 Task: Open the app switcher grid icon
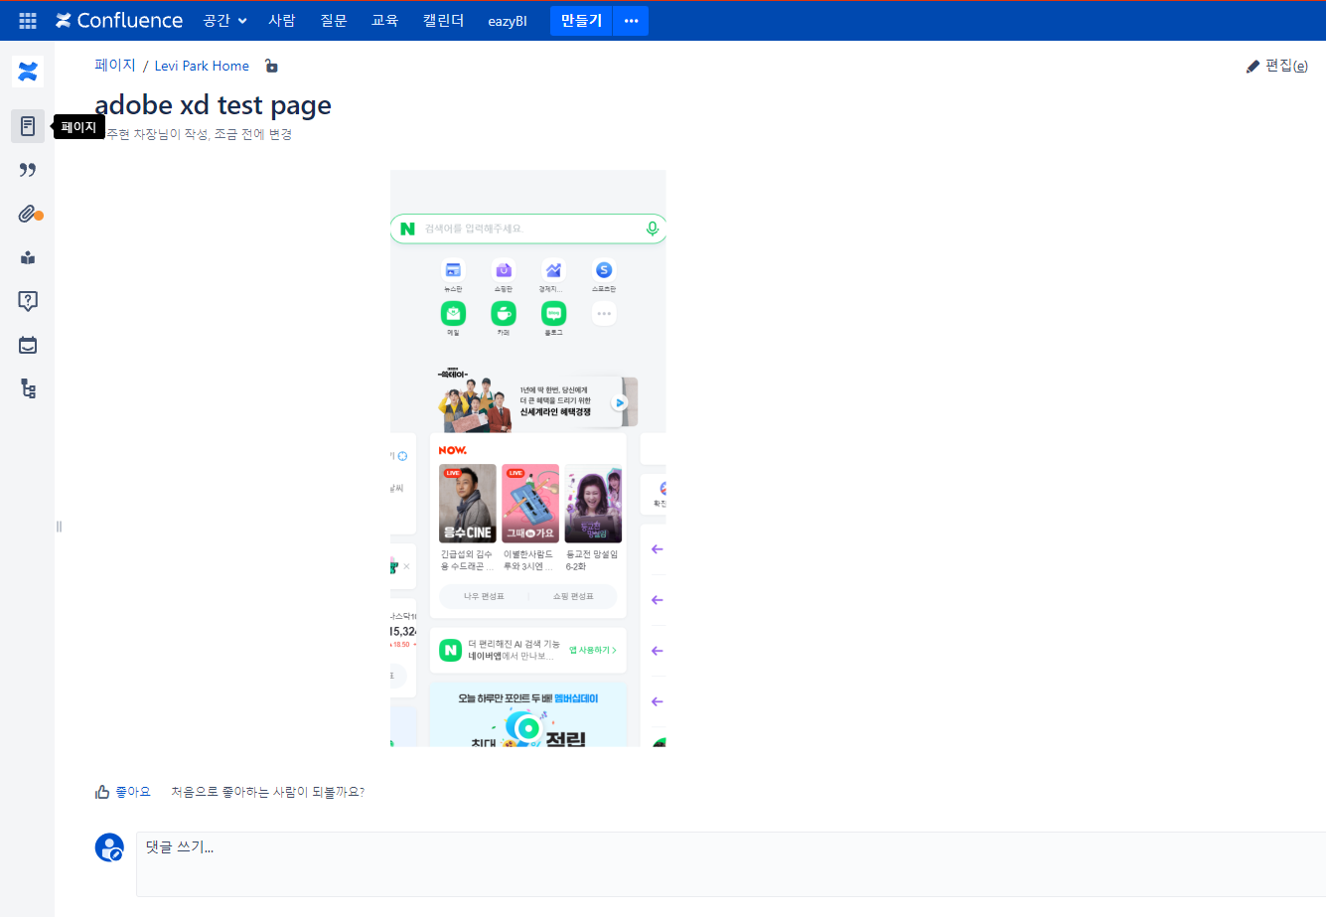[28, 21]
